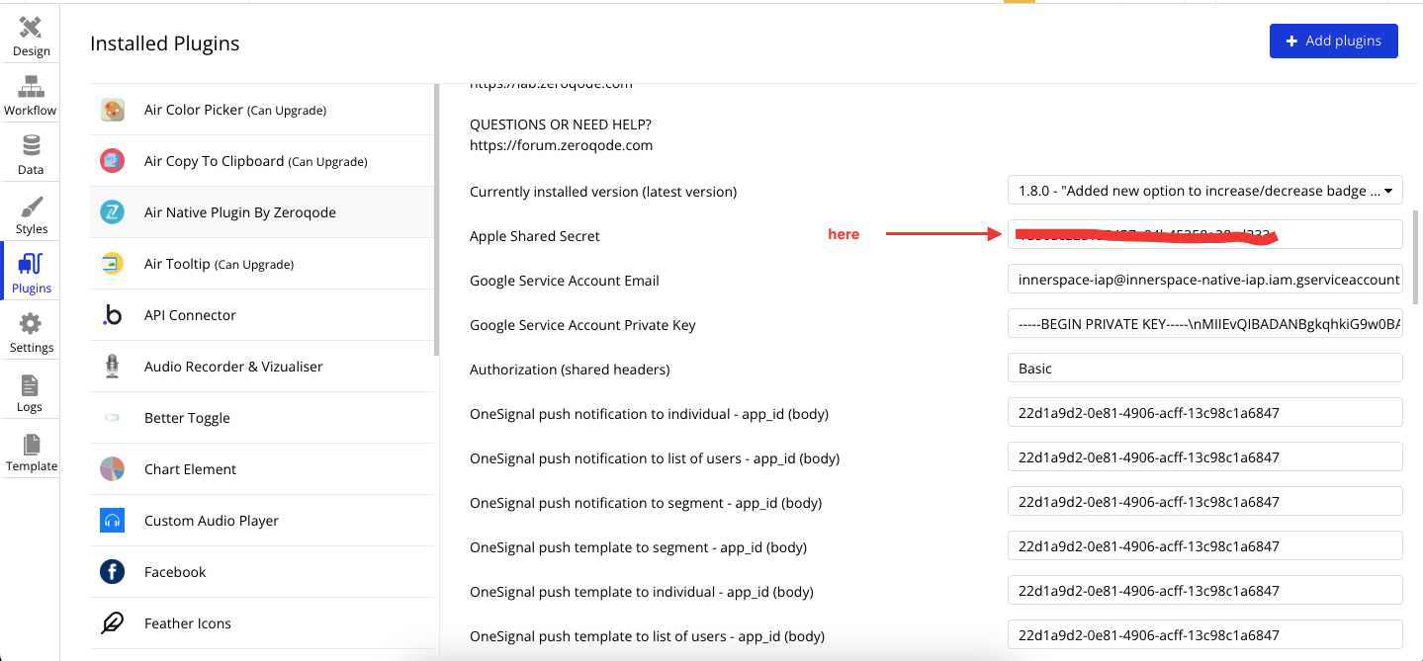1423x661 pixels.
Task: Click the Google Service Account Email label
Action: (x=565, y=281)
